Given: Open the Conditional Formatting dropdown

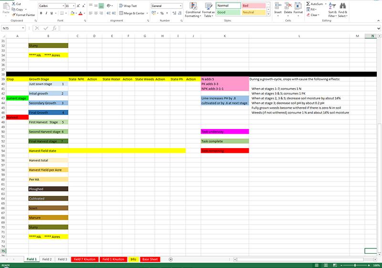Looking at the screenshot, I should (193, 10).
